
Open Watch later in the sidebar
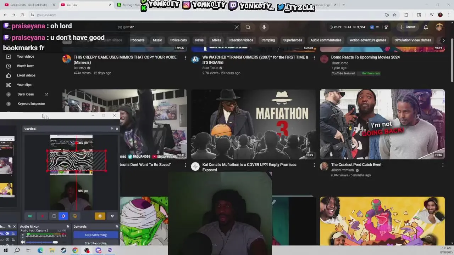(x=26, y=66)
